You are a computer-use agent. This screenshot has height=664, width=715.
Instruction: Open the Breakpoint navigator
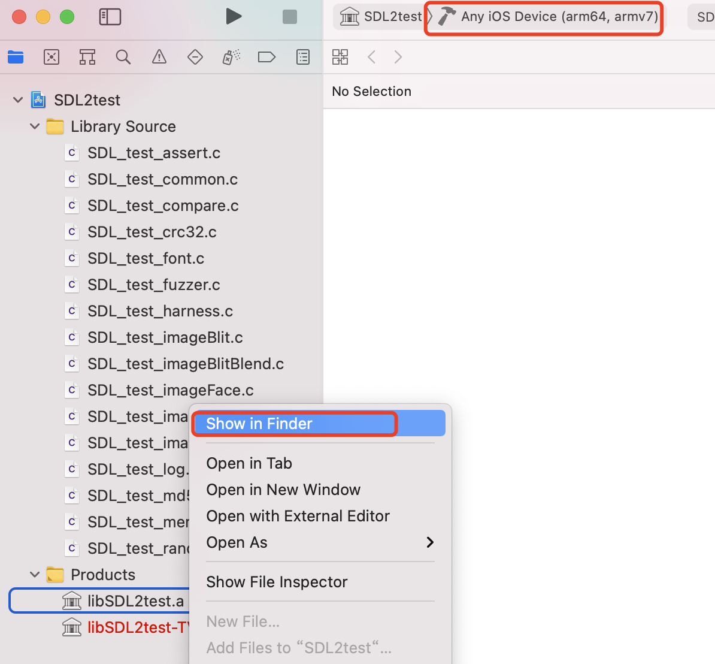tap(266, 57)
